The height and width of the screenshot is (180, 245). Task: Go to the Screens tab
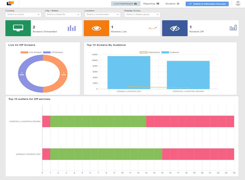click(x=172, y=4)
